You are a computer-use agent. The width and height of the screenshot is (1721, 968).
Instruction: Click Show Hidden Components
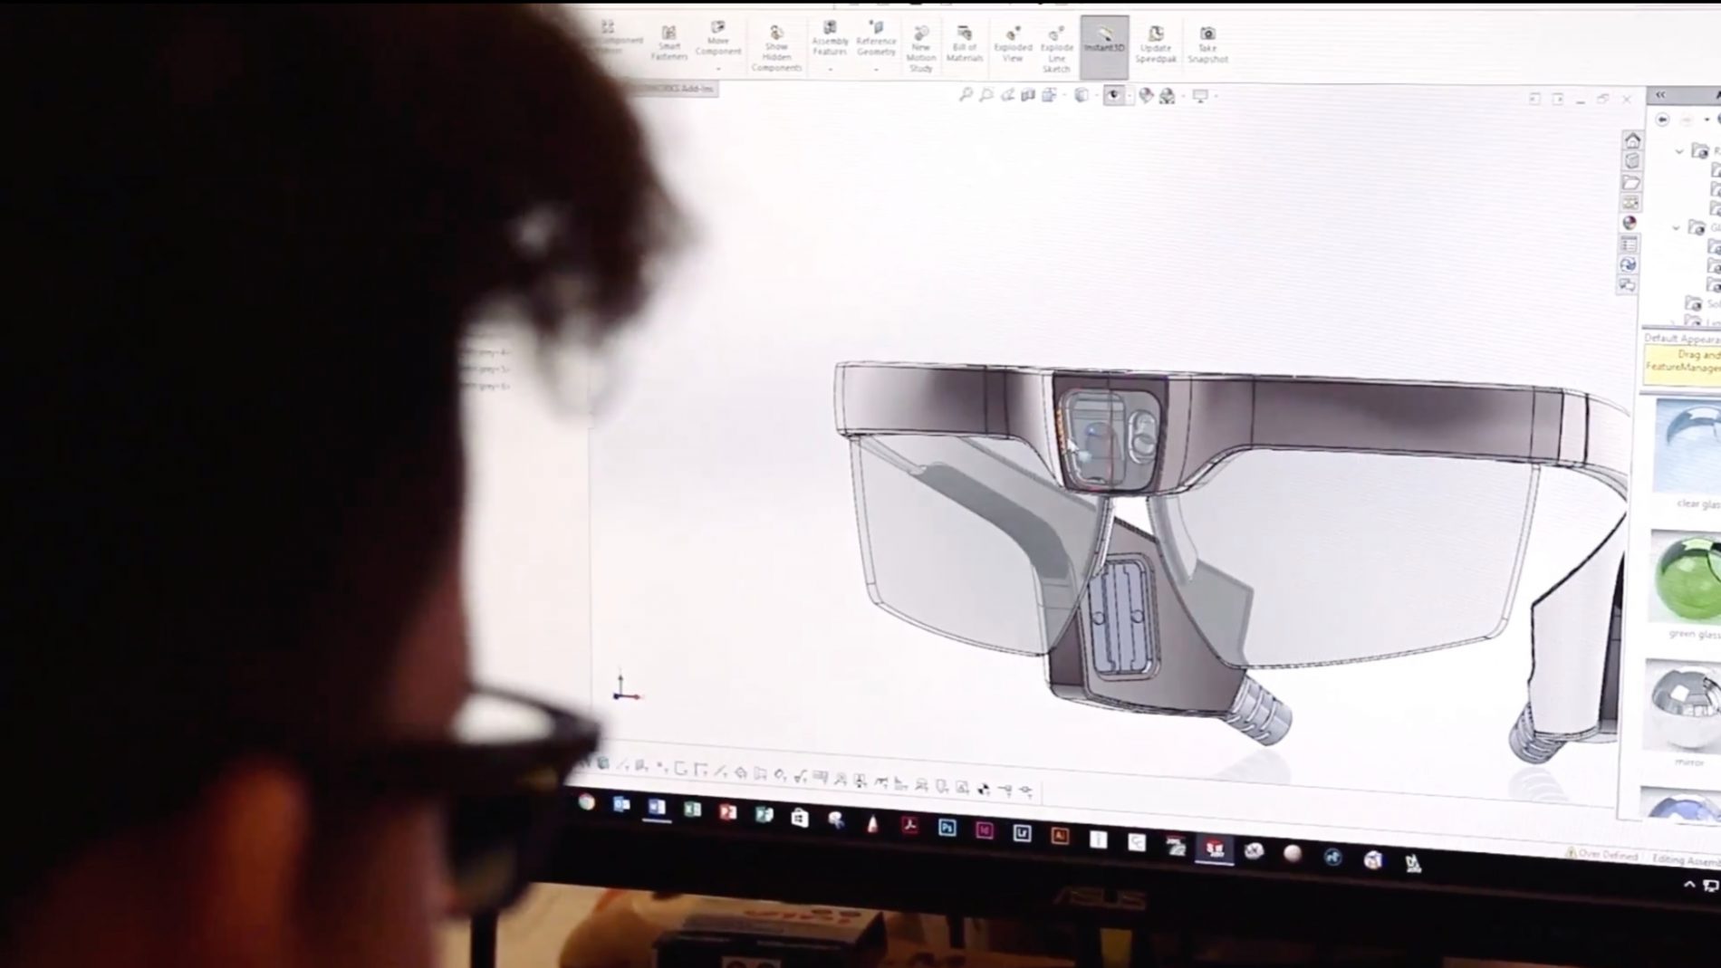point(776,49)
